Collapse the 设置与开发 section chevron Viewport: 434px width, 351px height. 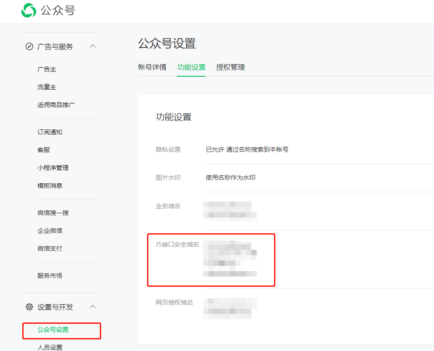(93, 307)
